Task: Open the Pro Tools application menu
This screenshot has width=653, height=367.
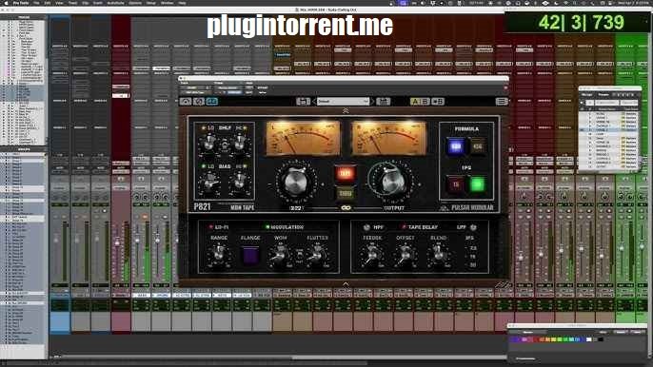Action: (21, 3)
